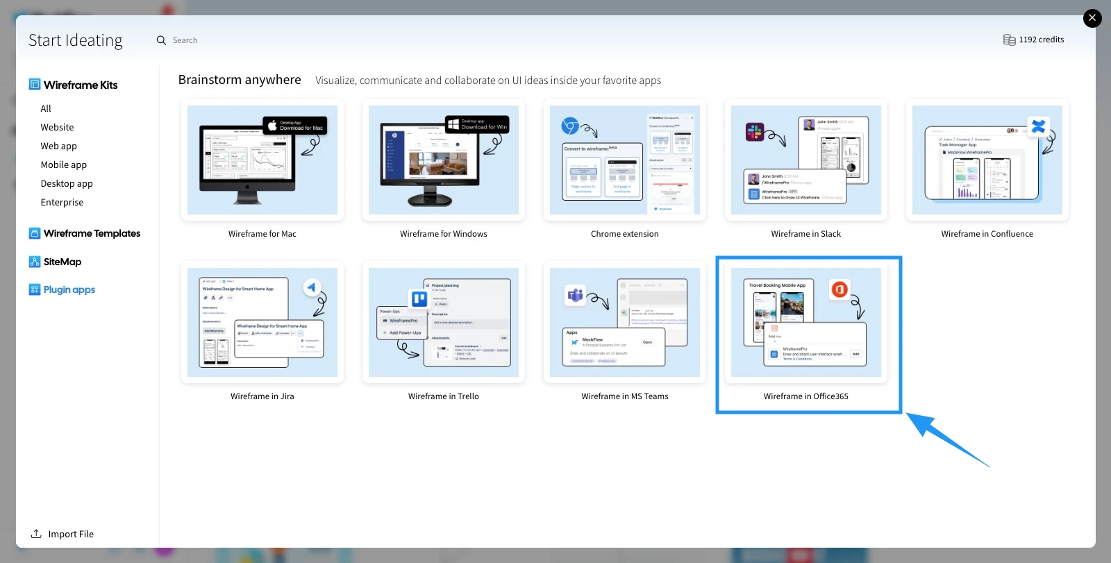
Task: Click the Trello logo on its card
Action: (x=419, y=299)
